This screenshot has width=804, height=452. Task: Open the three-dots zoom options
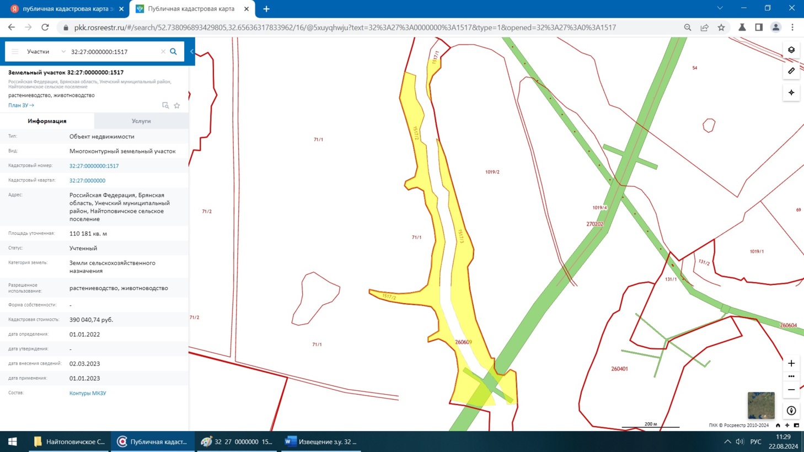click(791, 376)
